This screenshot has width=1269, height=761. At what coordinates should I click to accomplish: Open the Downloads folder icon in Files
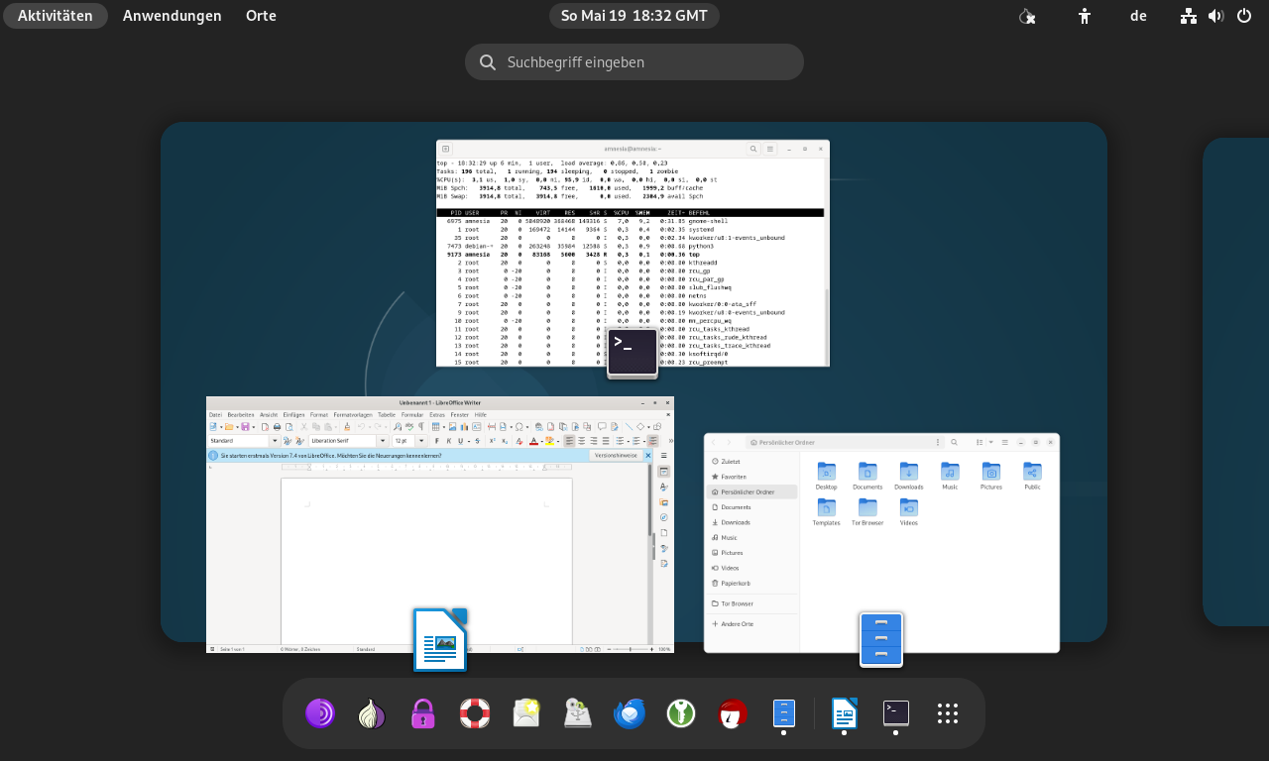[908, 472]
